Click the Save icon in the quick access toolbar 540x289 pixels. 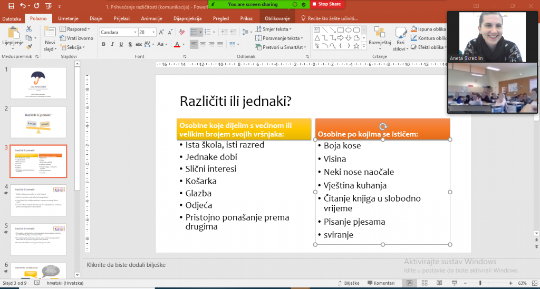(13, 5)
